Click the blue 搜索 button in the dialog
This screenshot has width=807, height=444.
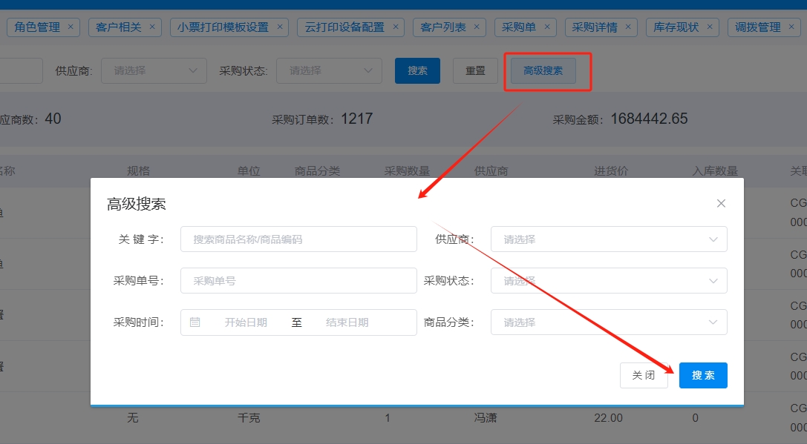[703, 375]
